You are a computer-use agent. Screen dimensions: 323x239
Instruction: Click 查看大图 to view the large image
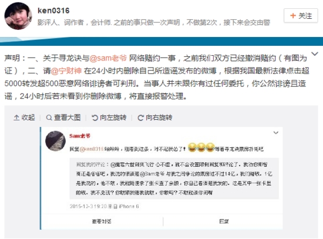coord(63,117)
